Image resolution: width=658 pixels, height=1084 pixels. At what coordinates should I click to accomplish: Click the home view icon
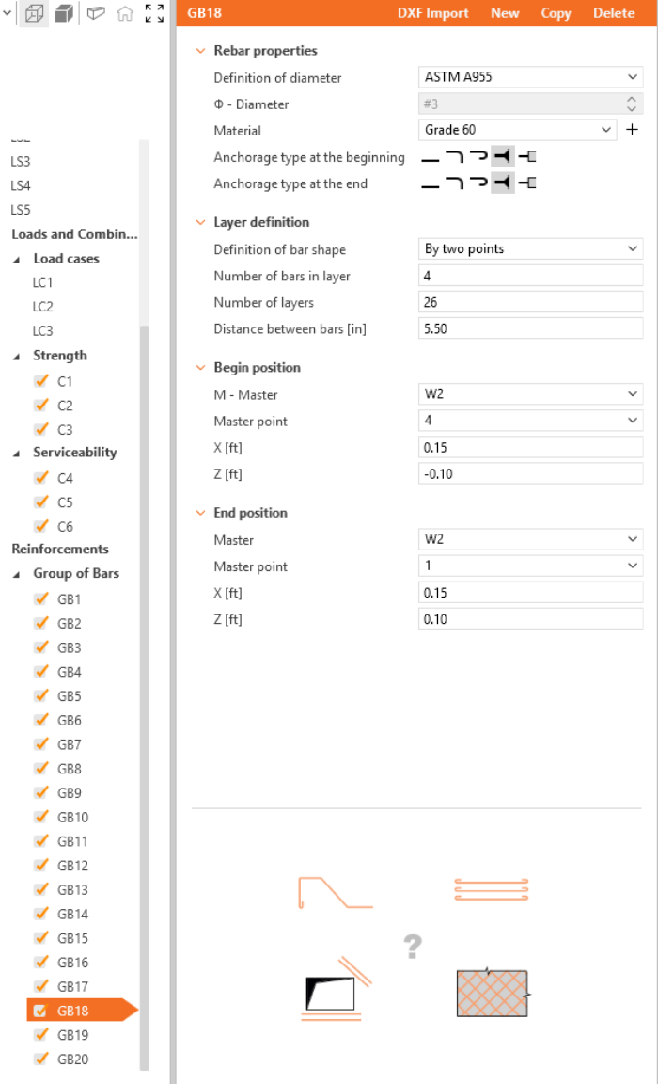[x=124, y=14]
